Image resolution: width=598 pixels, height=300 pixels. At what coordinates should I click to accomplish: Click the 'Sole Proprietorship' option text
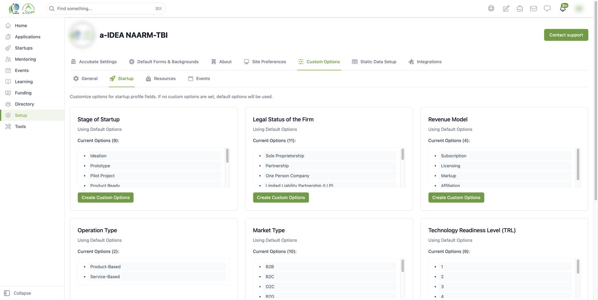(285, 156)
